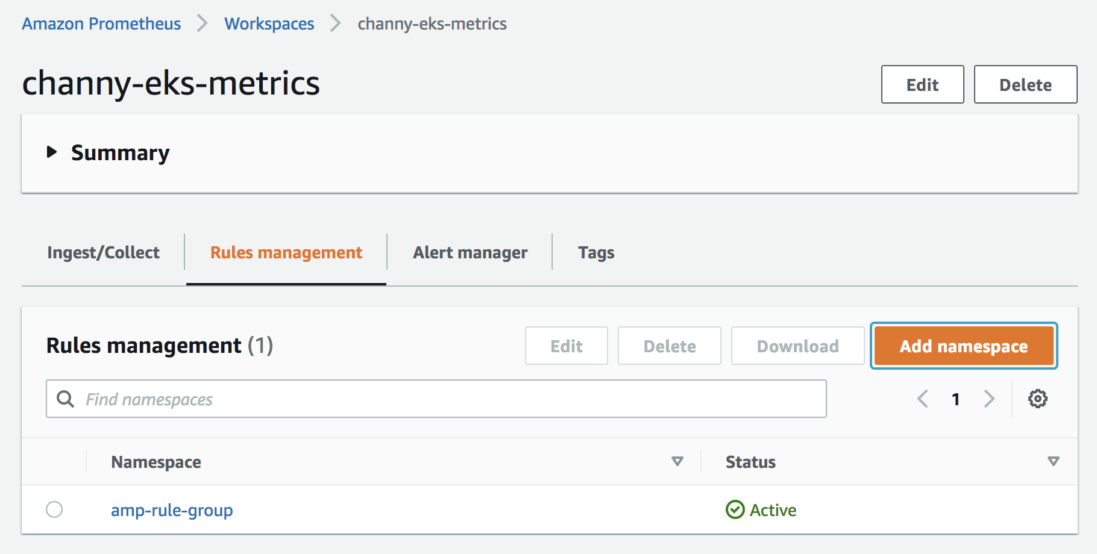Click the Active status check icon
This screenshot has width=1097, height=554.
[735, 510]
